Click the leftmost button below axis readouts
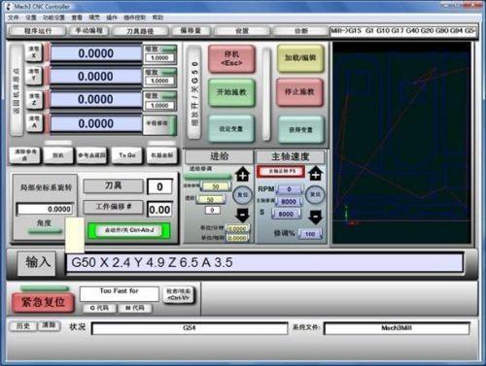486x366 pixels. click(25, 154)
